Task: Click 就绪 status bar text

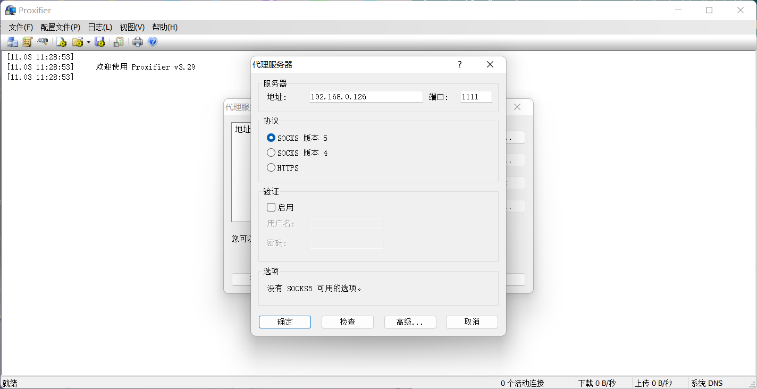Action: pos(10,383)
